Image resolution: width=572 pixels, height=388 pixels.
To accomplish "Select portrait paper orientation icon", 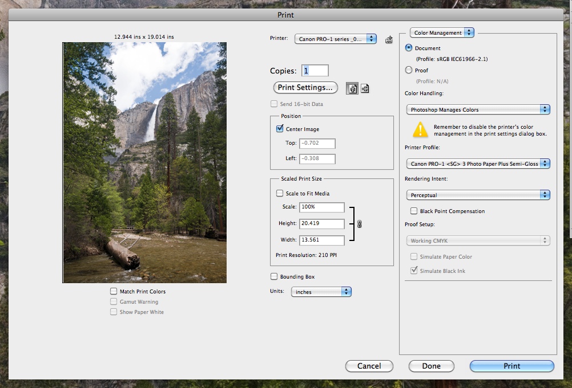I will point(352,88).
